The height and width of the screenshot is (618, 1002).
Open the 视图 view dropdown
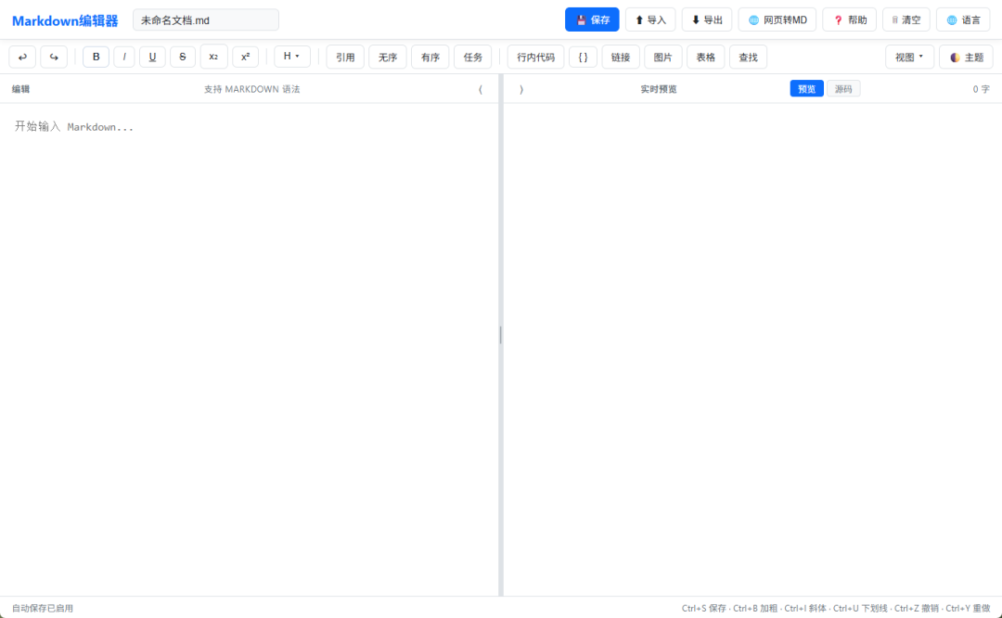[x=909, y=57]
